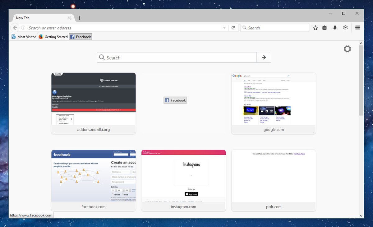
Task: Maximize the Firefox window
Action: tap(343, 13)
